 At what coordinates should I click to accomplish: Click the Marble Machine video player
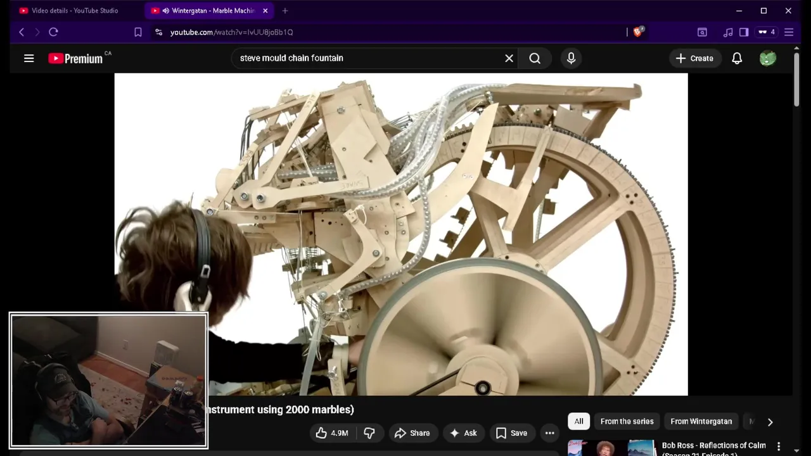click(401, 234)
